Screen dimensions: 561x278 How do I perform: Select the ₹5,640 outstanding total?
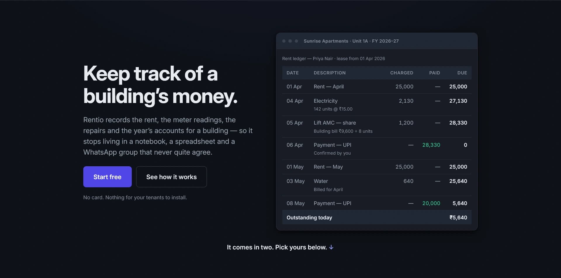(x=458, y=218)
